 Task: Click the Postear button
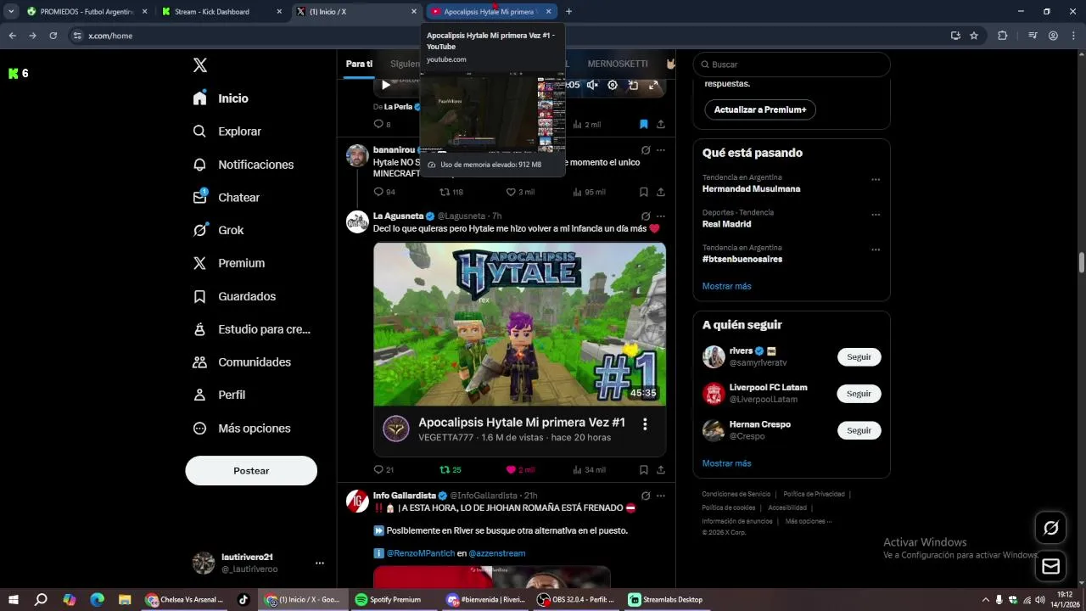[x=251, y=471]
